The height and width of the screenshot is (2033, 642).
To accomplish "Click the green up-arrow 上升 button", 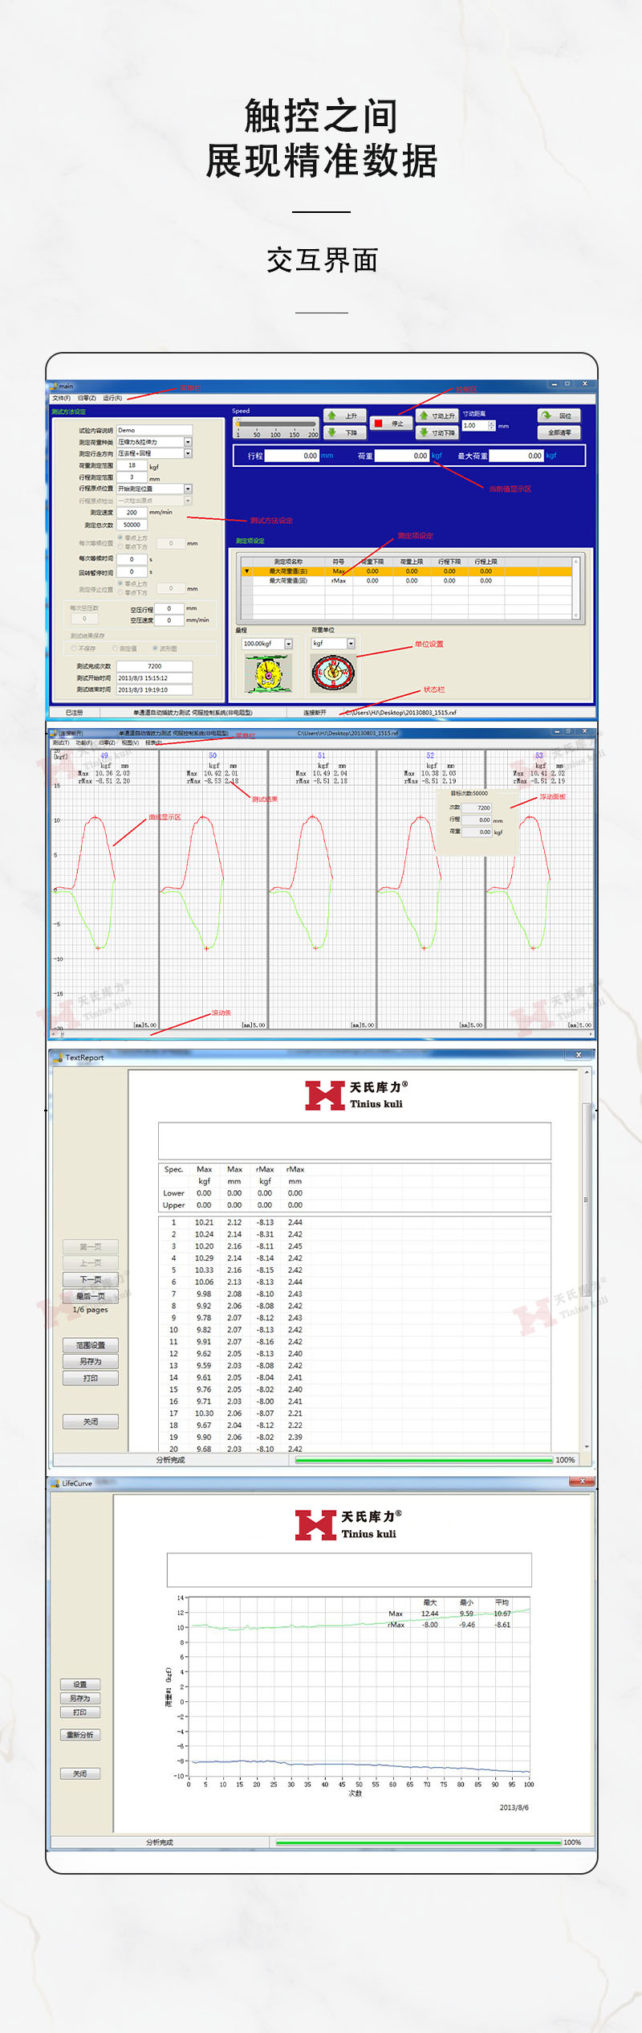I will pyautogui.click(x=344, y=415).
